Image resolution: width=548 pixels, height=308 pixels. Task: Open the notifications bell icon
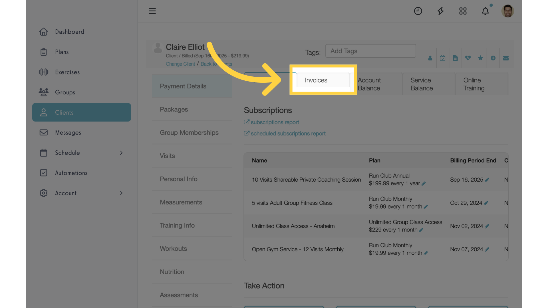tap(485, 11)
